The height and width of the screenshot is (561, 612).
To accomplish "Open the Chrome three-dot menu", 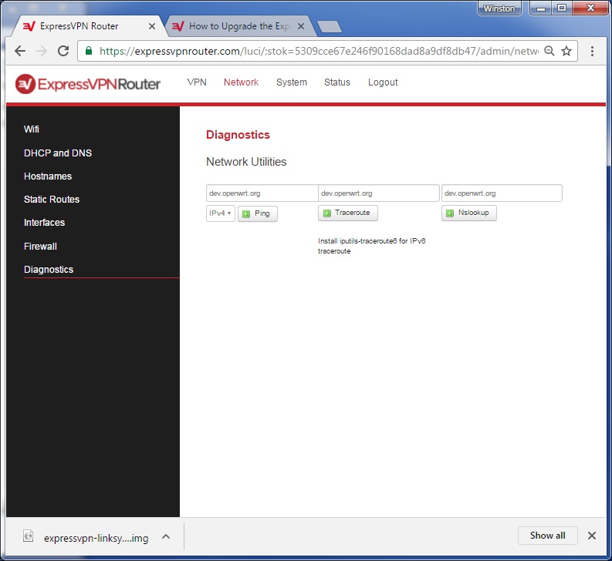I will pos(592,51).
